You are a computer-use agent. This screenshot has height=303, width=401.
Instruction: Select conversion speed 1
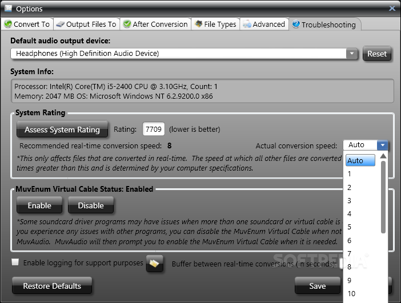[x=360, y=174]
